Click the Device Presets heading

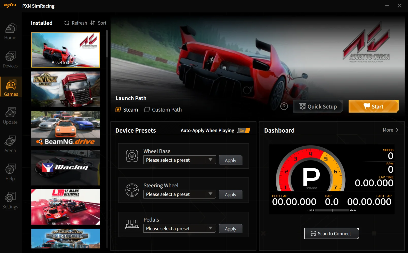point(136,131)
